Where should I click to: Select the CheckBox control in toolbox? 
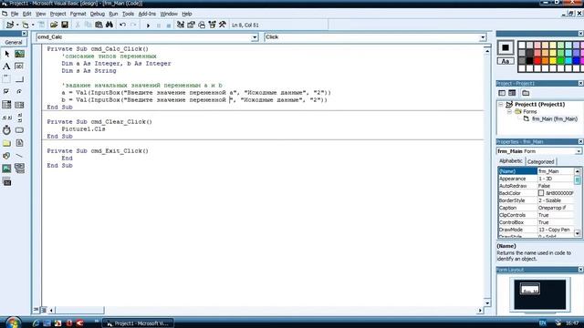(6, 91)
